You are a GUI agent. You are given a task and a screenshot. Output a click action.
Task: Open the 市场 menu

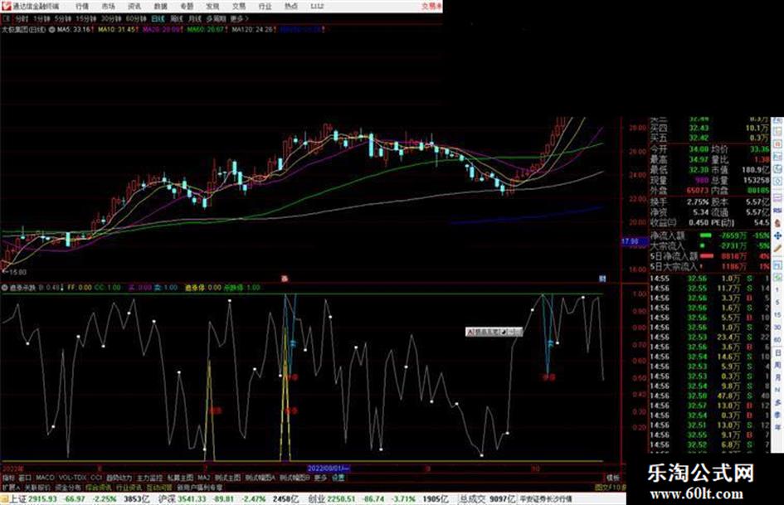(x=108, y=7)
